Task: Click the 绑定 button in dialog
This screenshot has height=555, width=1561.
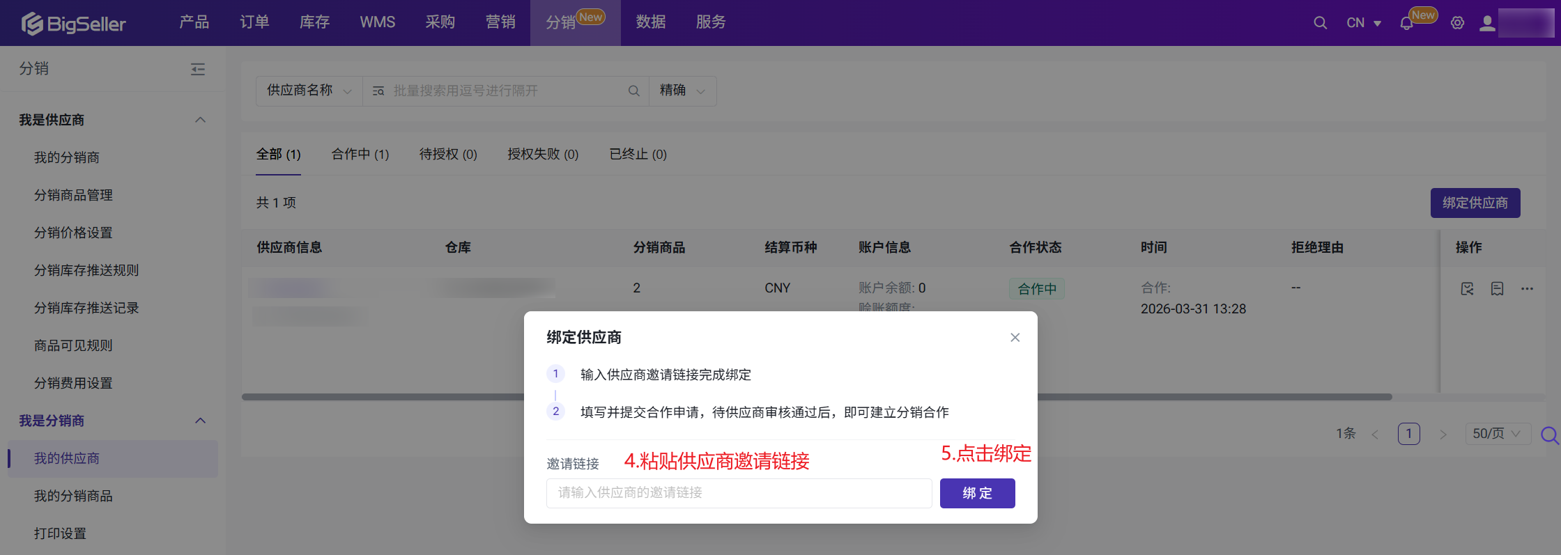Action: [977, 493]
